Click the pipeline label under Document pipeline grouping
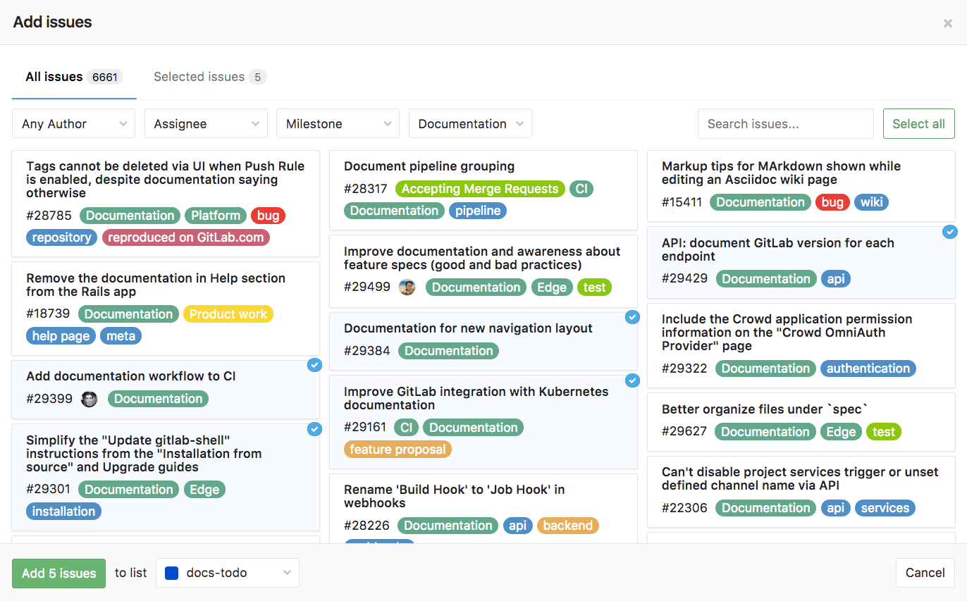This screenshot has height=601, width=967. pos(477,210)
